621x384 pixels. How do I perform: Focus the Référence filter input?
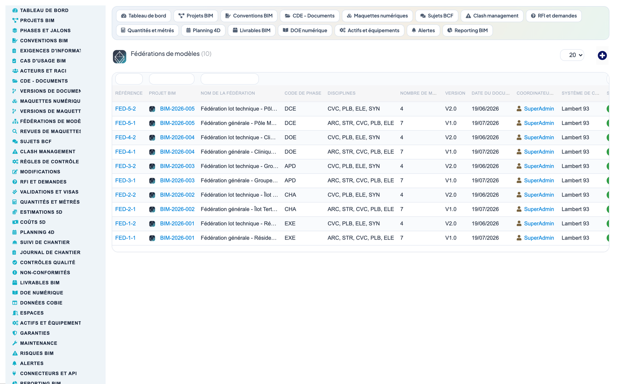click(129, 79)
